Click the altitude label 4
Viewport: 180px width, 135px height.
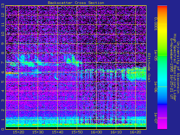[x=3, y=91]
